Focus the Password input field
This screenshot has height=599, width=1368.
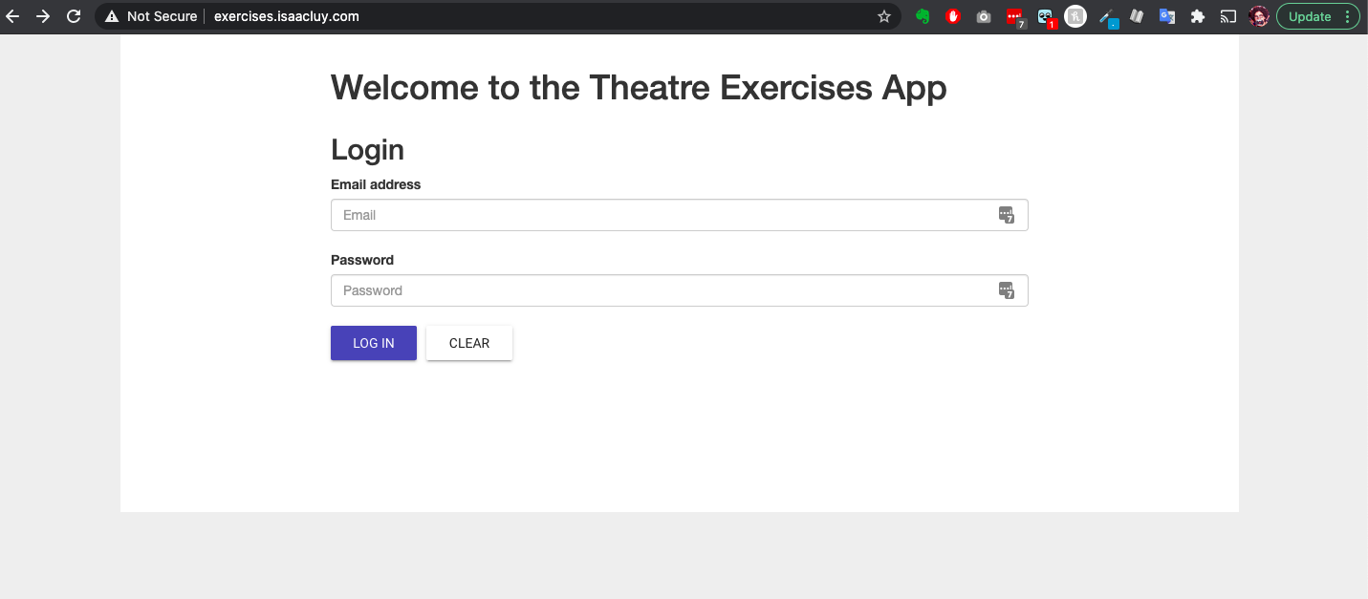(679, 290)
